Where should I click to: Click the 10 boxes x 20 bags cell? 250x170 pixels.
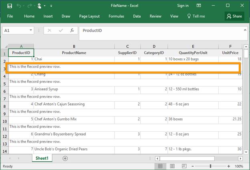pyautogui.click(x=193, y=59)
